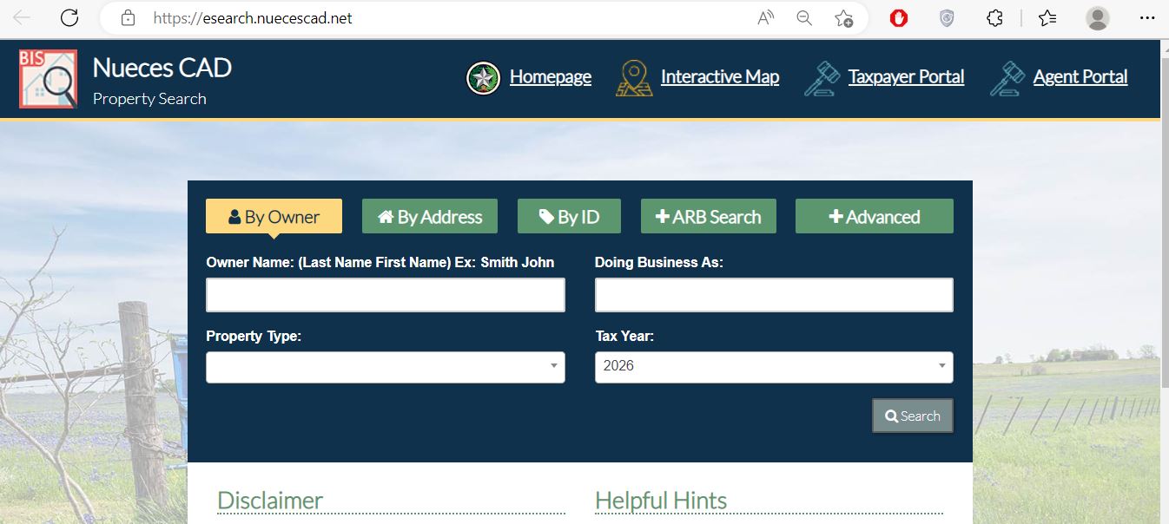Open browser Extensions puzzle icon

coord(995,18)
